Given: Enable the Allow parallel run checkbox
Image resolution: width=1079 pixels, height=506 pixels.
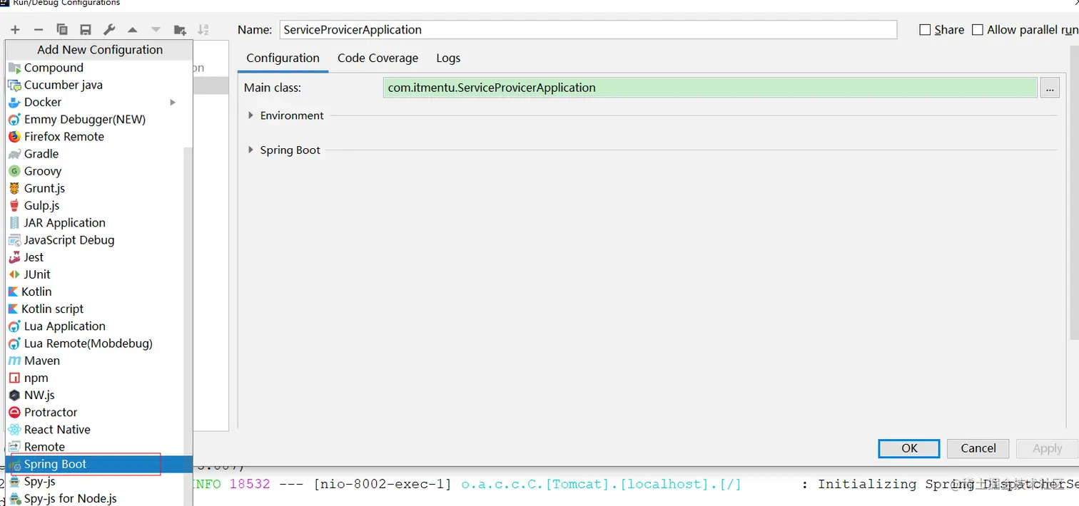Looking at the screenshot, I should (x=978, y=30).
